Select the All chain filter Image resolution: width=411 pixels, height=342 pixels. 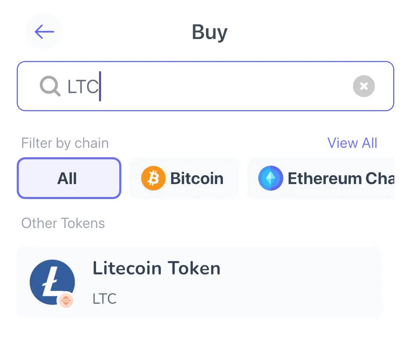[69, 178]
